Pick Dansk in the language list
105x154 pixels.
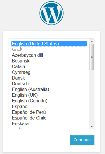(49, 78)
